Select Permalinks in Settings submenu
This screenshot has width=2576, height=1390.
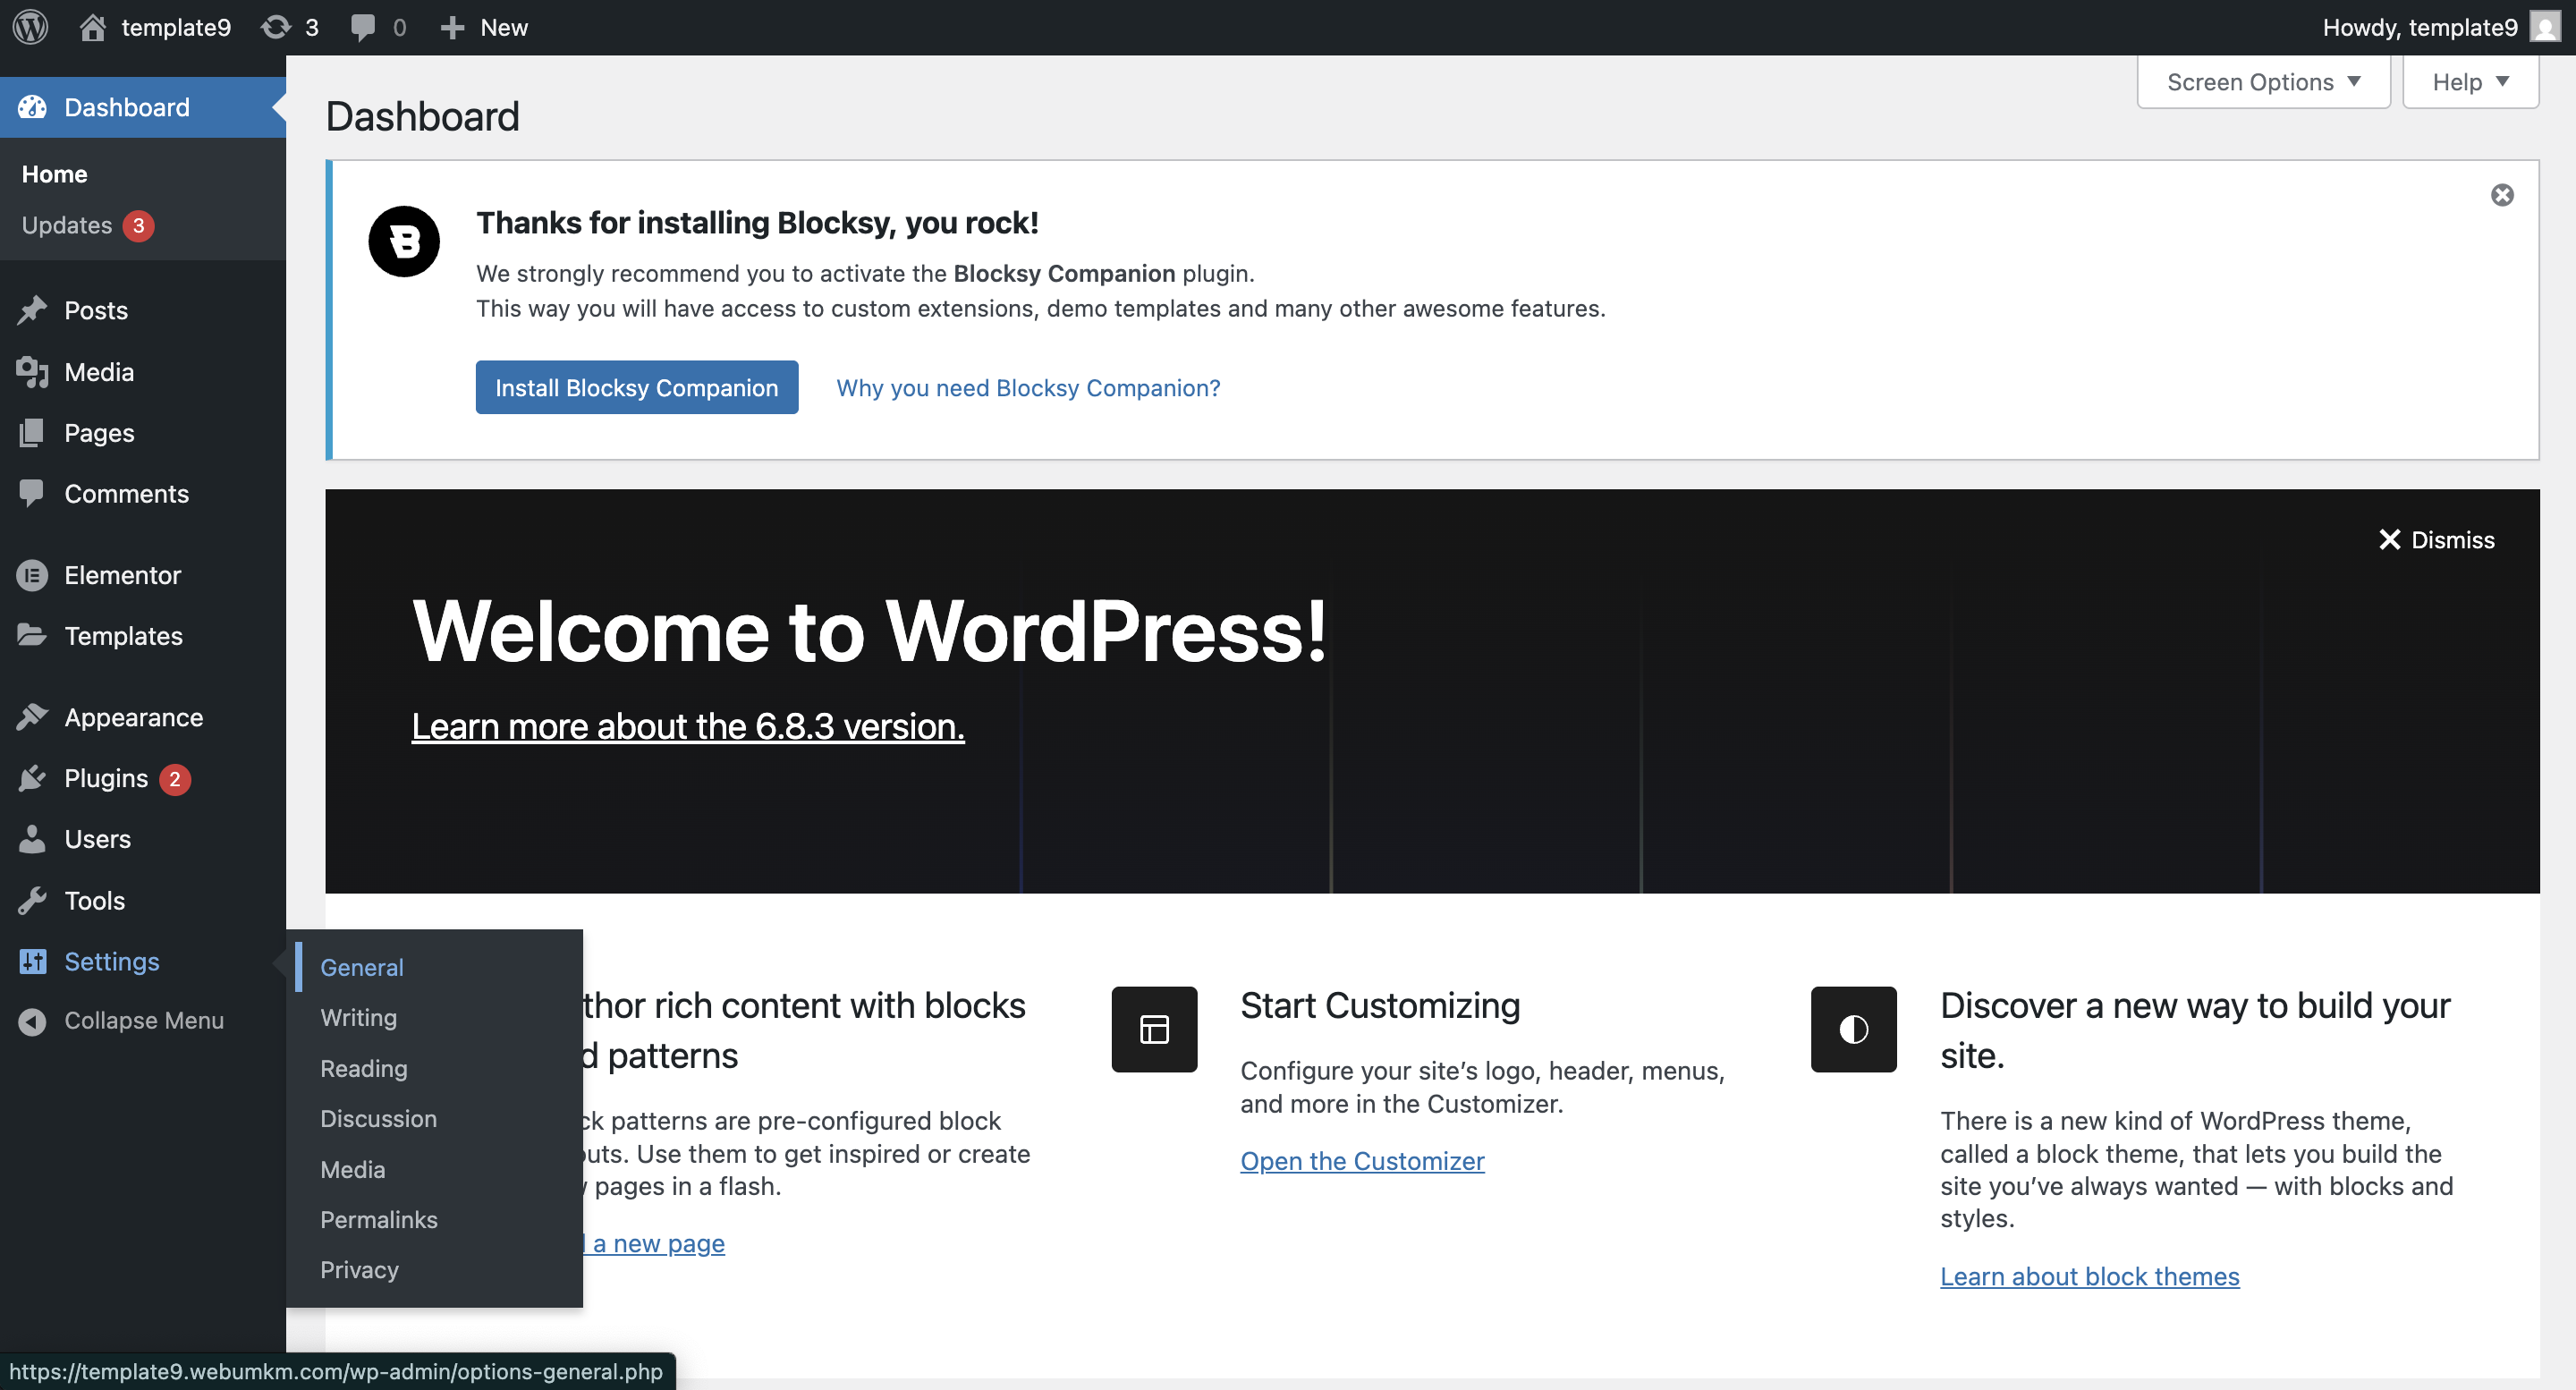coord(378,1219)
